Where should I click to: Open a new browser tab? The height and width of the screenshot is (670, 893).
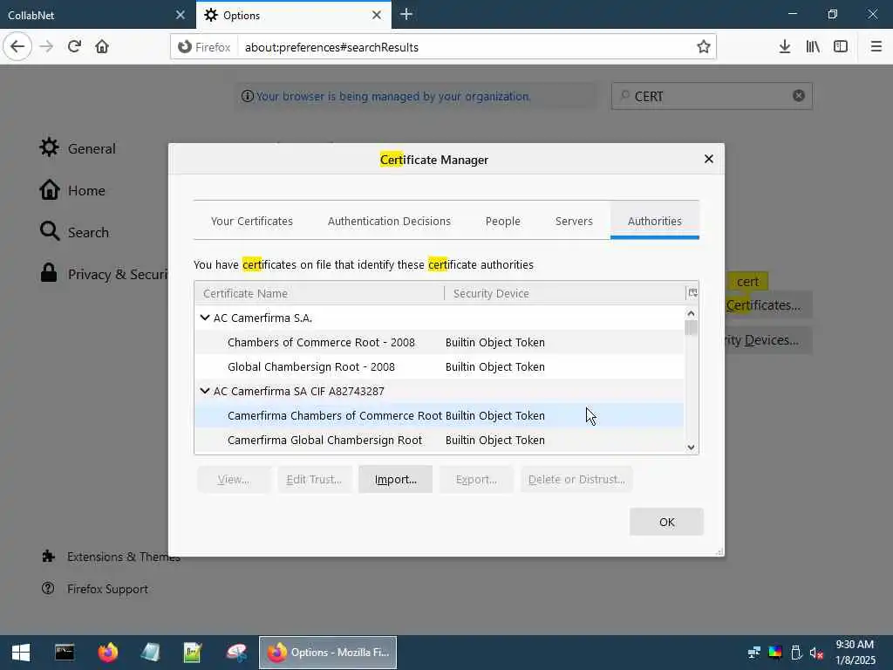tap(406, 14)
